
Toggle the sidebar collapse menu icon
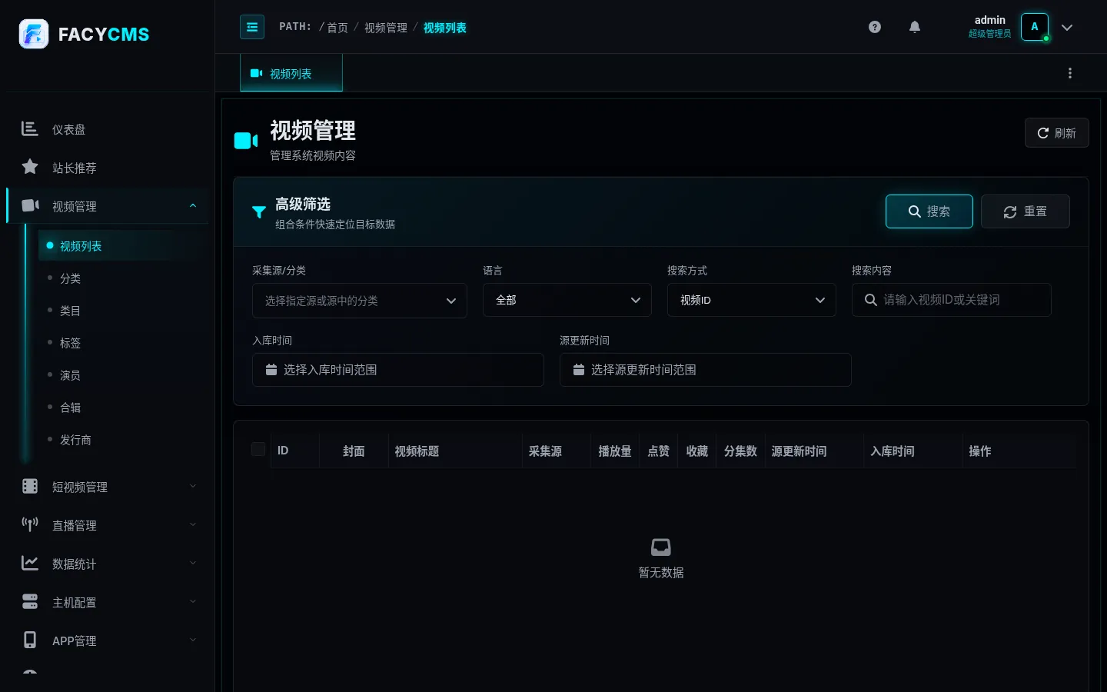click(x=252, y=27)
